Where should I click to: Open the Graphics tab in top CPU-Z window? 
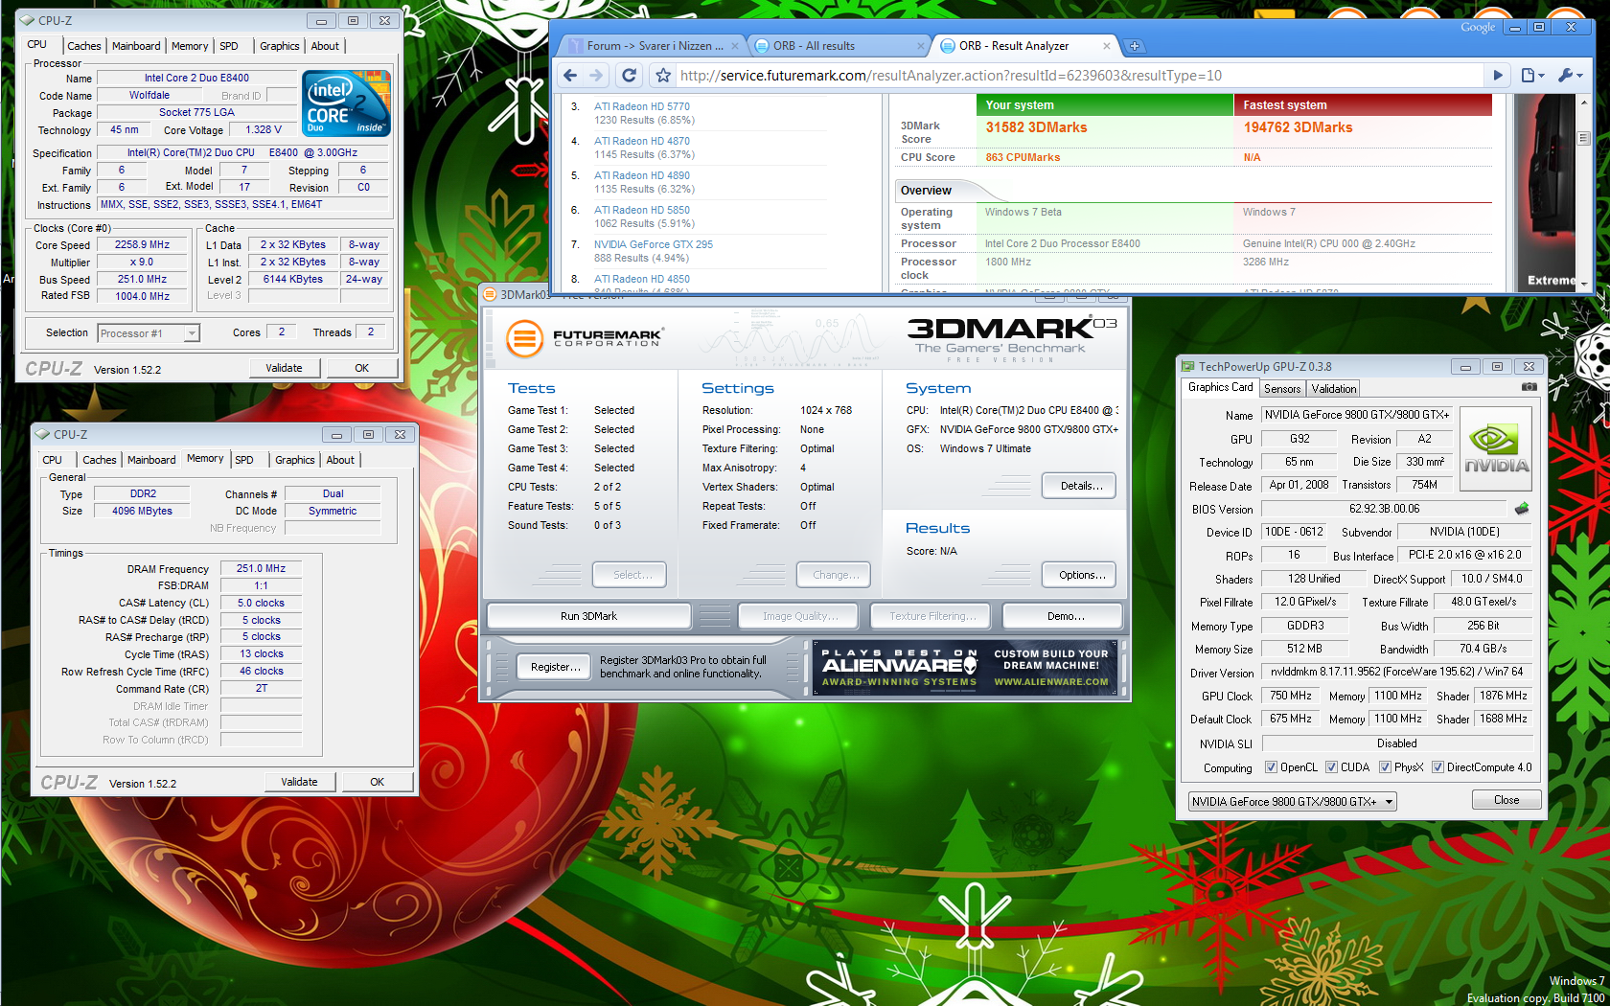[x=279, y=46]
